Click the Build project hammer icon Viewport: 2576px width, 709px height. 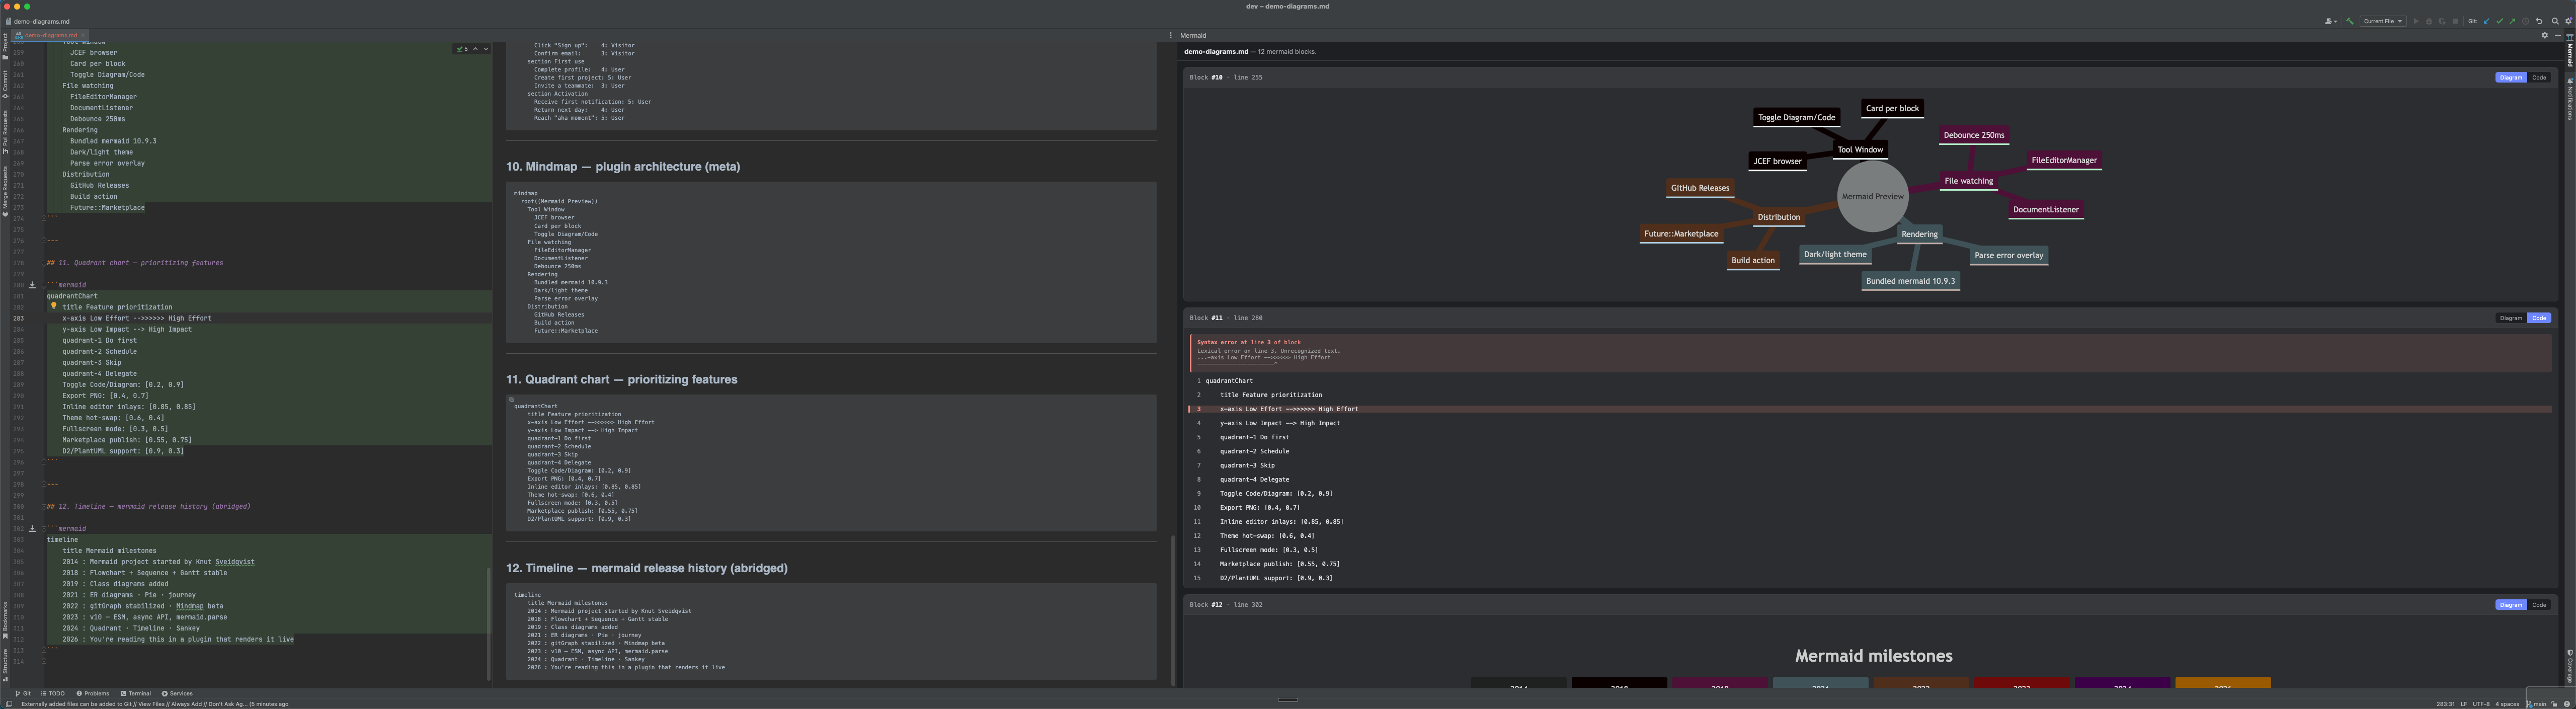[x=2350, y=21]
